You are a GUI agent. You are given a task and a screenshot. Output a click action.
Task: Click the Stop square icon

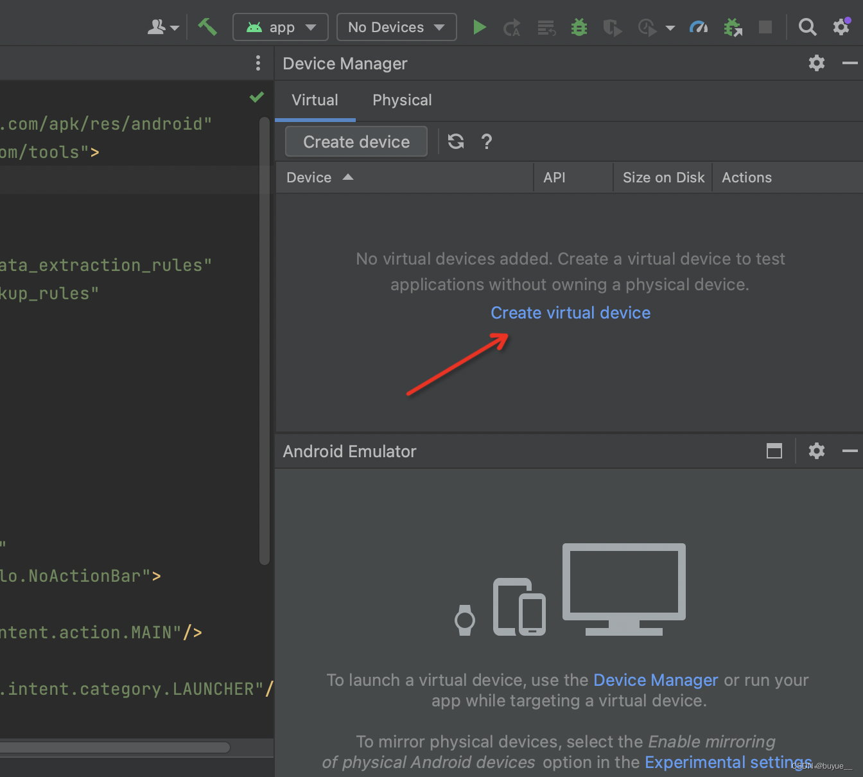coord(765,27)
